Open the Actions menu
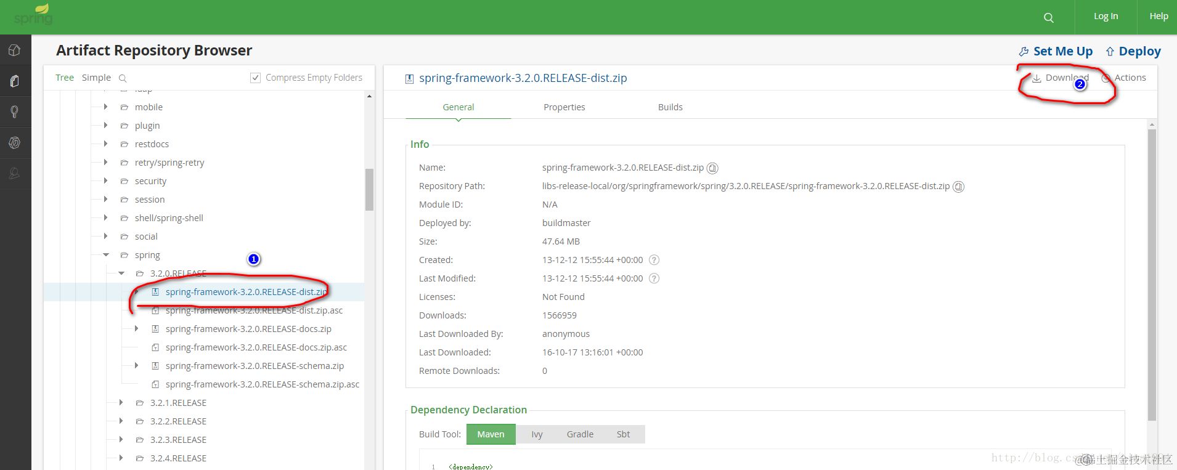This screenshot has height=470, width=1177. [x=1124, y=78]
